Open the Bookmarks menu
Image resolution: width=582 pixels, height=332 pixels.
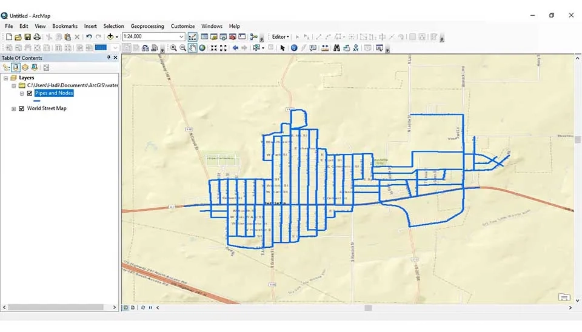[65, 26]
